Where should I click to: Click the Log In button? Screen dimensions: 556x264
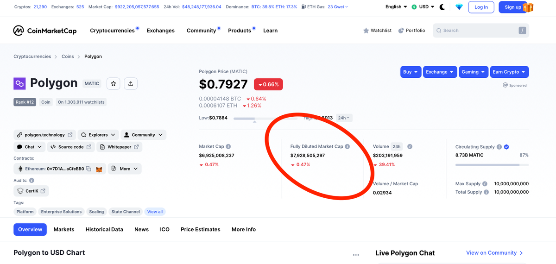click(x=481, y=7)
